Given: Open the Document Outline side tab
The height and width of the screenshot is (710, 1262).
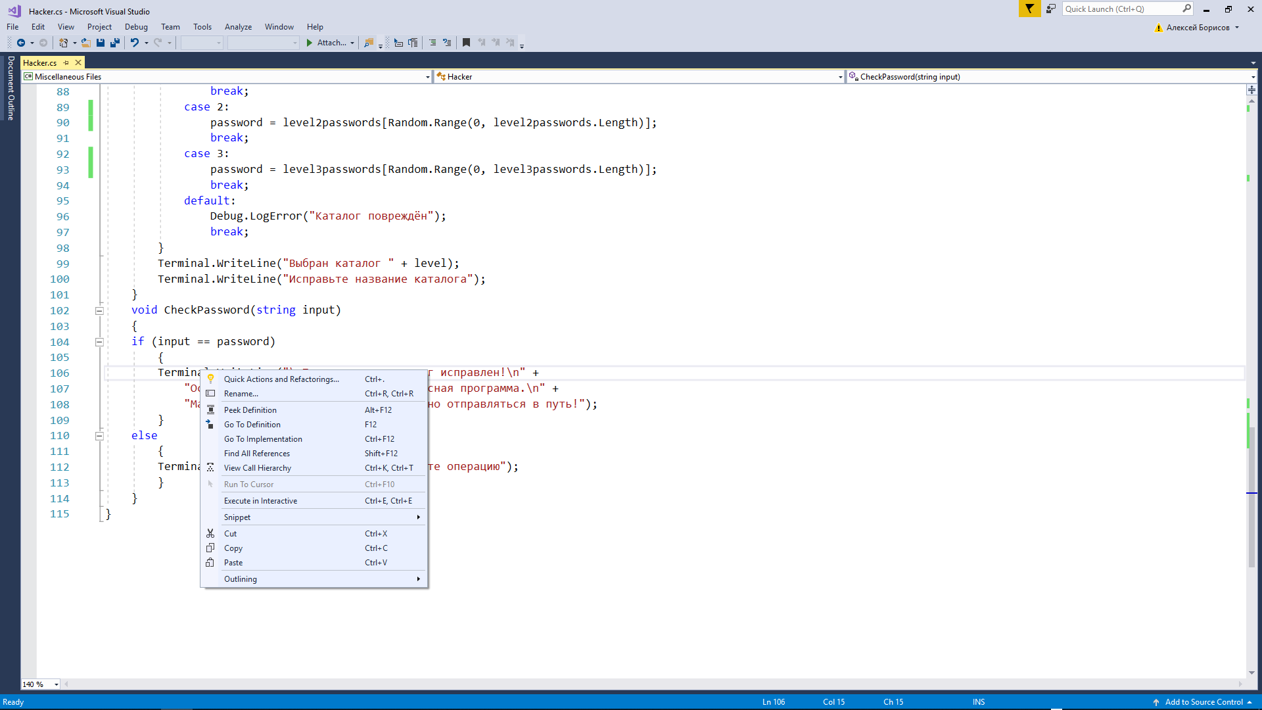Looking at the screenshot, I should pos(11,88).
